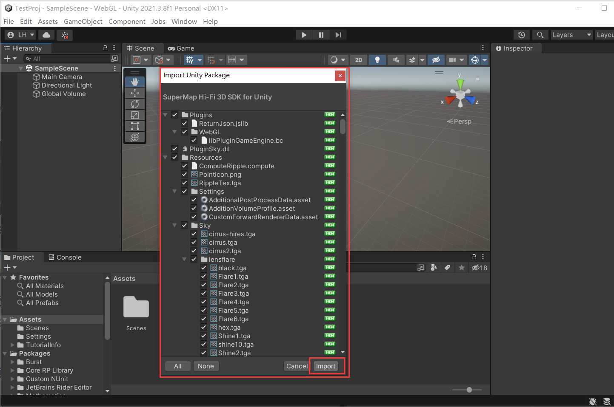The width and height of the screenshot is (614, 407).
Task: Click the Step frame button
Action: (338, 35)
